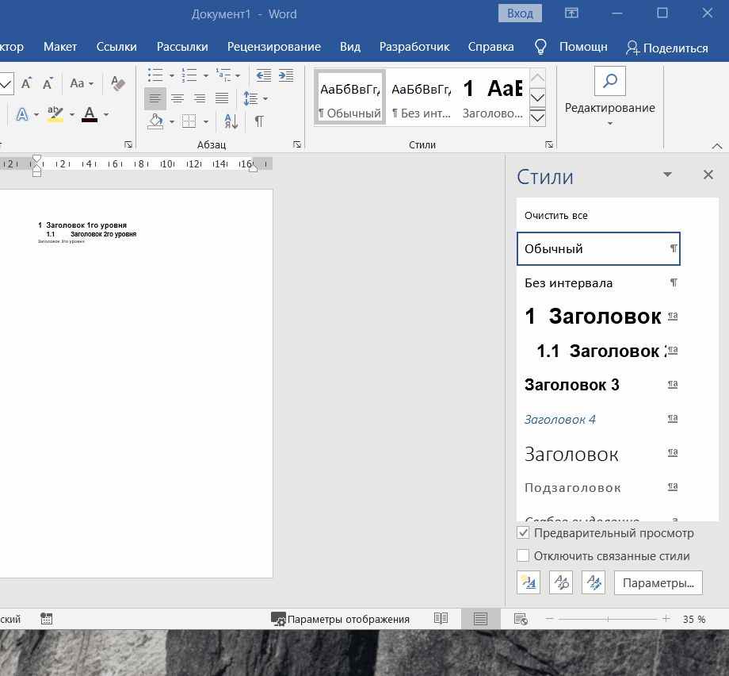Screen dimensions: 729x676
Task: Expand the styles gallery More arrow
Action: (x=537, y=117)
